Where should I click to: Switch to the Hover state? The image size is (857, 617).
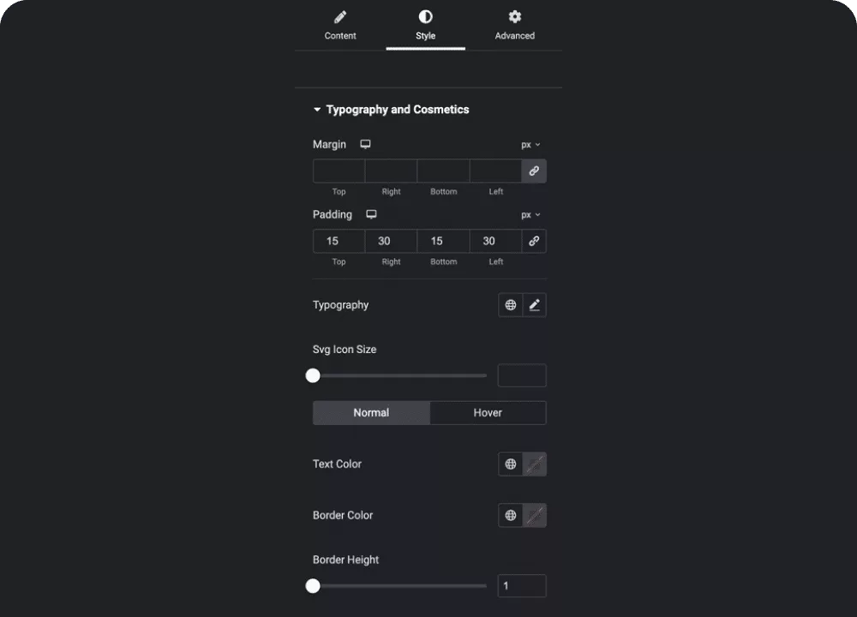488,412
